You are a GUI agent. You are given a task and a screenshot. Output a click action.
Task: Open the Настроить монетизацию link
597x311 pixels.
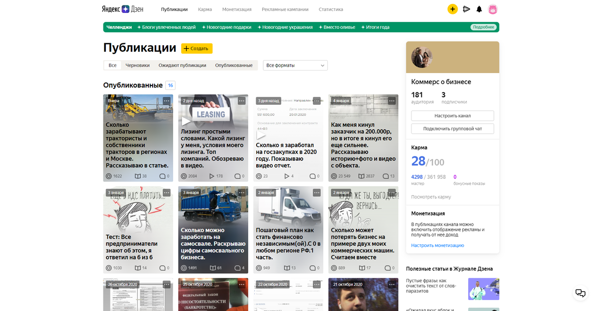437,245
